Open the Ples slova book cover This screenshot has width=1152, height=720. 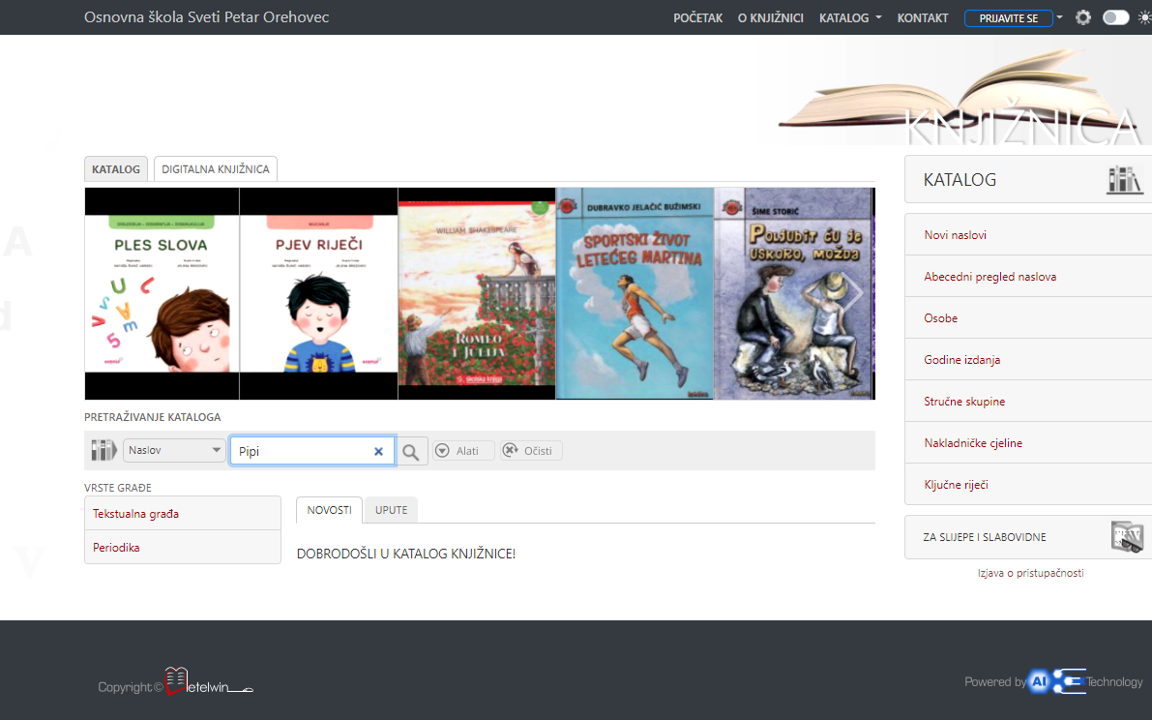pyautogui.click(x=162, y=293)
